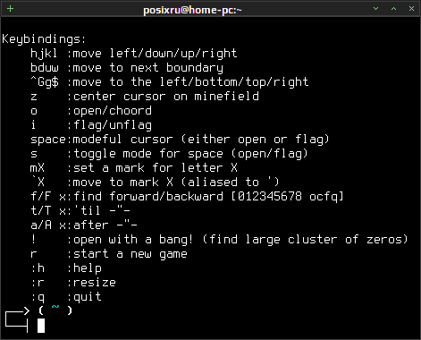The height and width of the screenshot is (340, 421).
Task: Close the terminal with the green X
Action: pyautogui.click(x=411, y=9)
